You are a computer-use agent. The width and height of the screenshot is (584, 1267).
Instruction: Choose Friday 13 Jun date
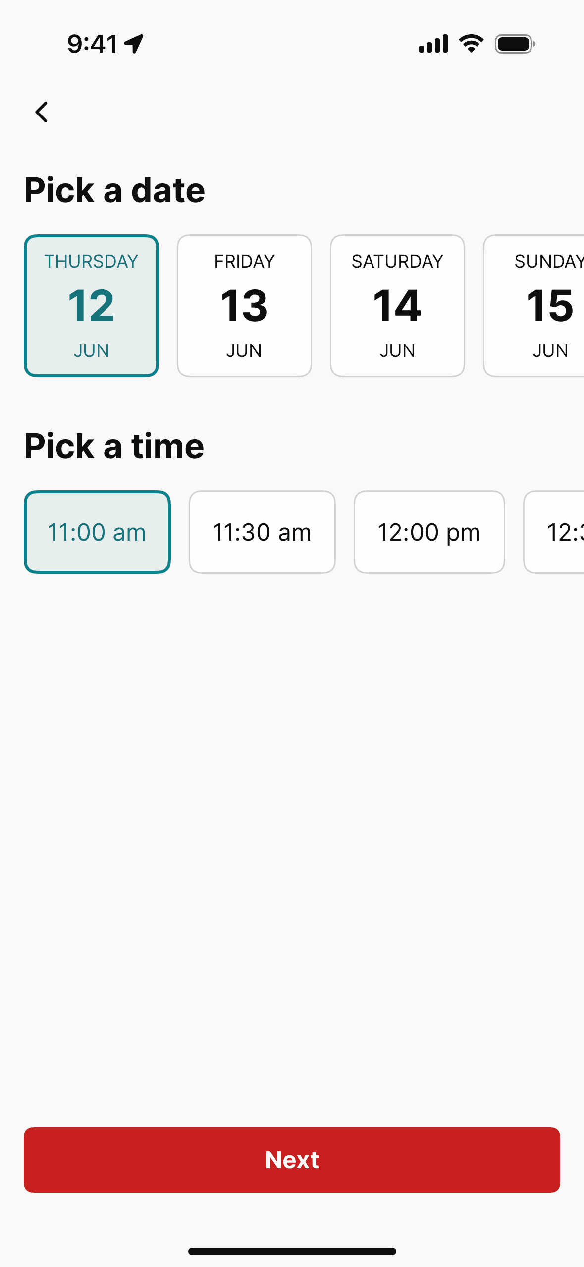(244, 306)
